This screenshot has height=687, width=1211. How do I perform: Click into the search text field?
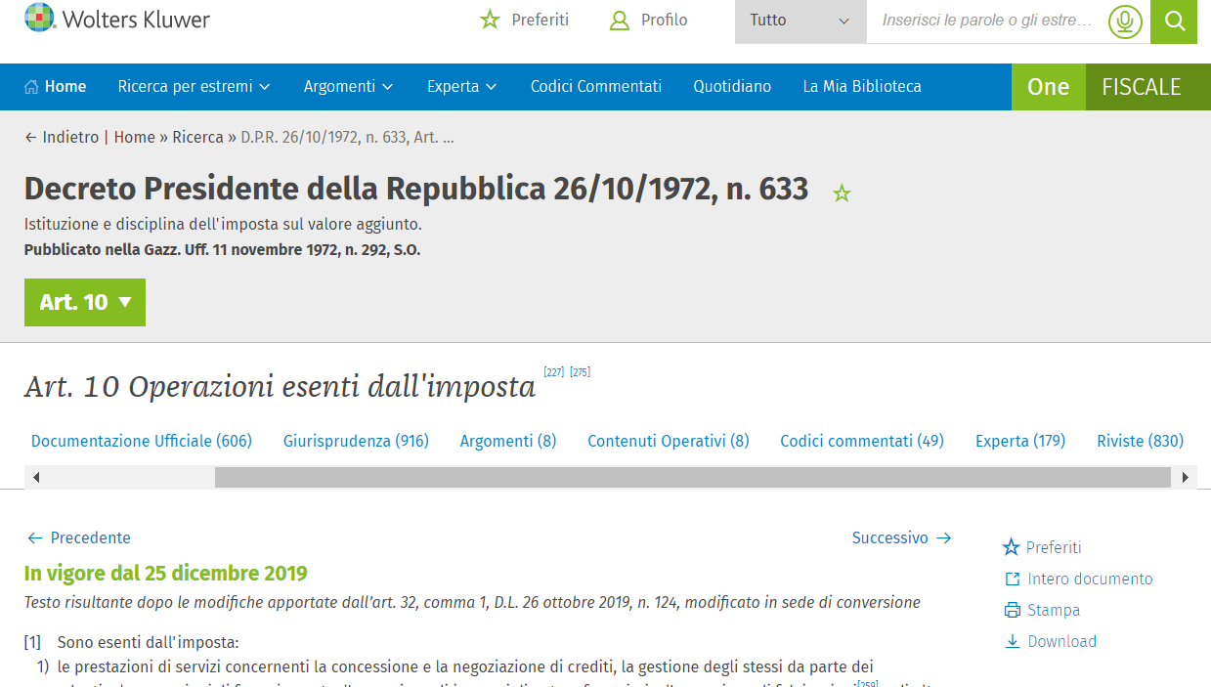pos(985,21)
